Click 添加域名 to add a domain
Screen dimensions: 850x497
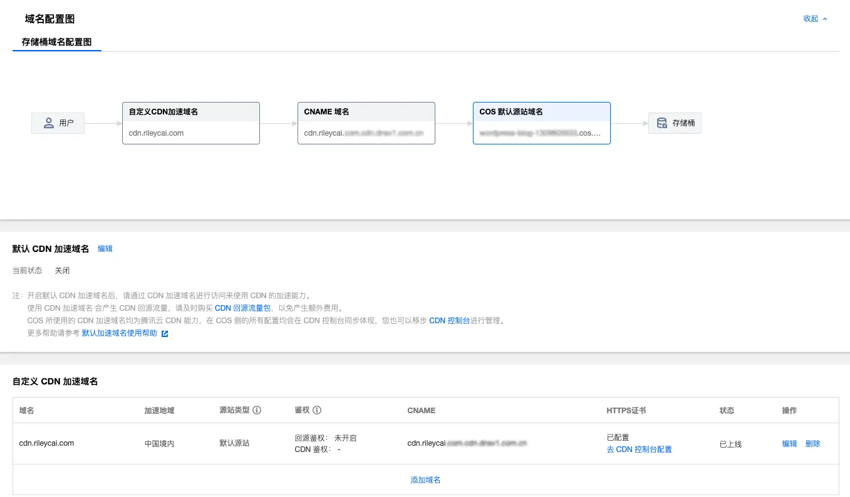click(426, 480)
